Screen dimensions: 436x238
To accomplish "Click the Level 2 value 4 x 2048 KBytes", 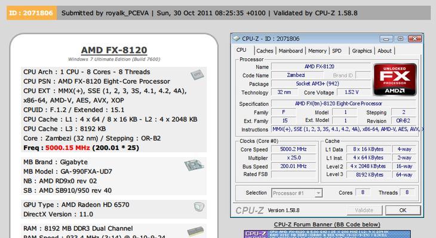I will pos(368,166).
